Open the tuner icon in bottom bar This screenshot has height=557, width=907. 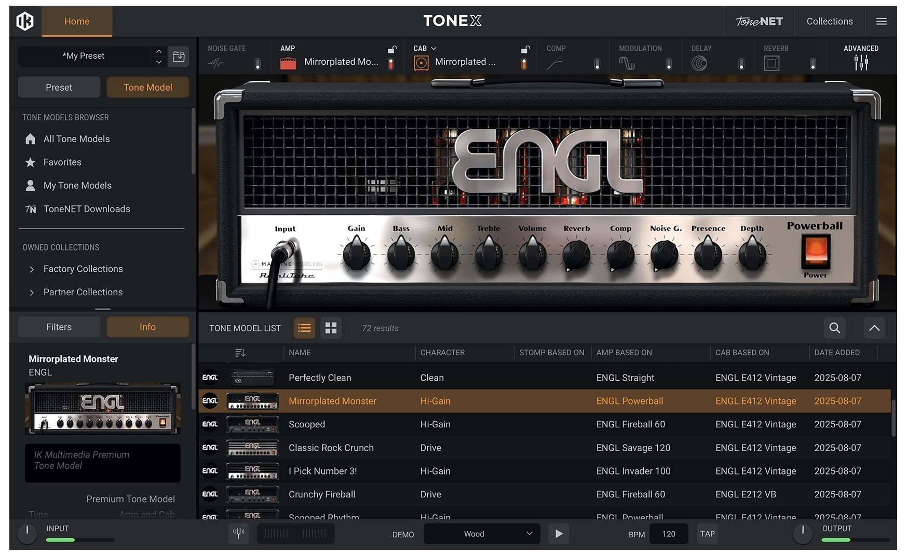point(239,534)
